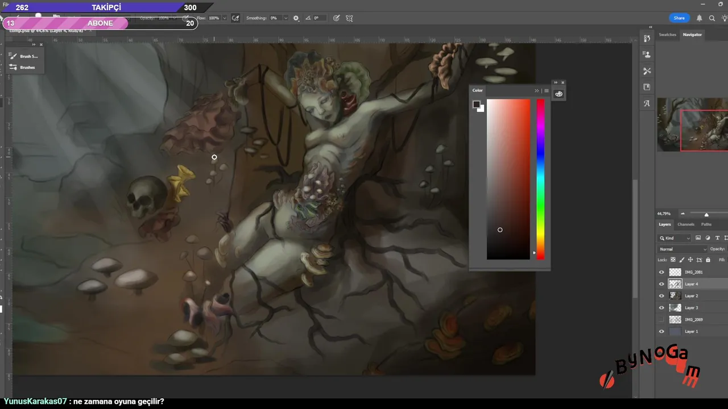This screenshot has width=728, height=409.
Task: Select Layer 3 in the layers list
Action: [x=692, y=308]
